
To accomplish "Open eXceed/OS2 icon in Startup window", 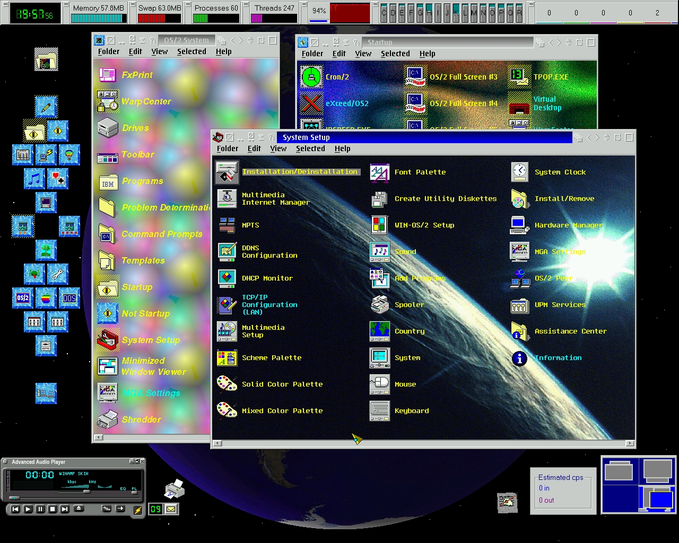I will 312,103.
